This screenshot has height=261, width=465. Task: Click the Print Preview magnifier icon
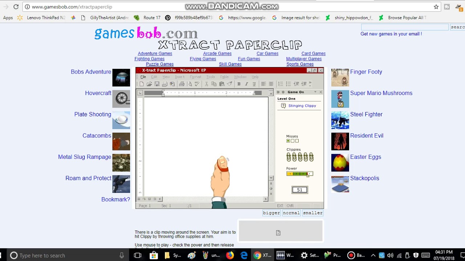(190, 84)
